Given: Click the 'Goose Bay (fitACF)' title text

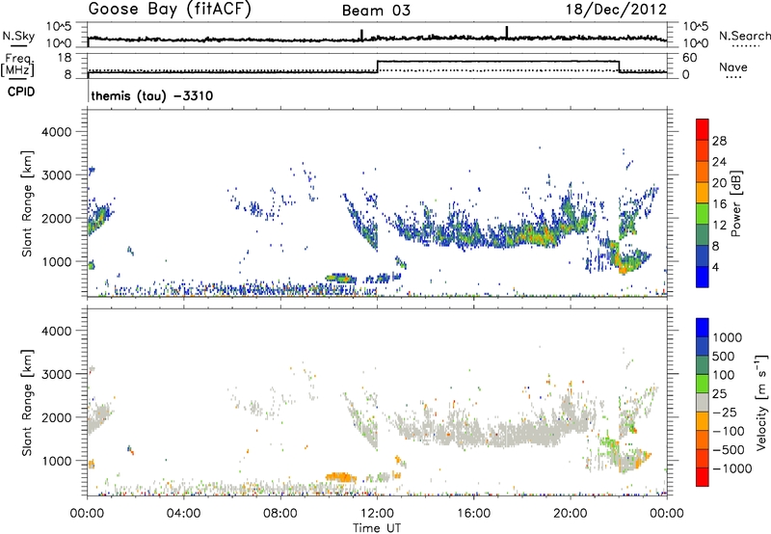Looking at the screenshot, I should [170, 10].
